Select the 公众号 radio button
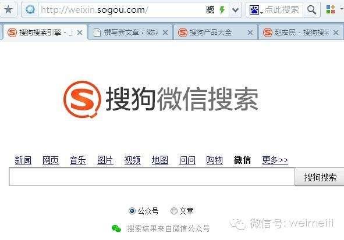 pyautogui.click(x=132, y=211)
